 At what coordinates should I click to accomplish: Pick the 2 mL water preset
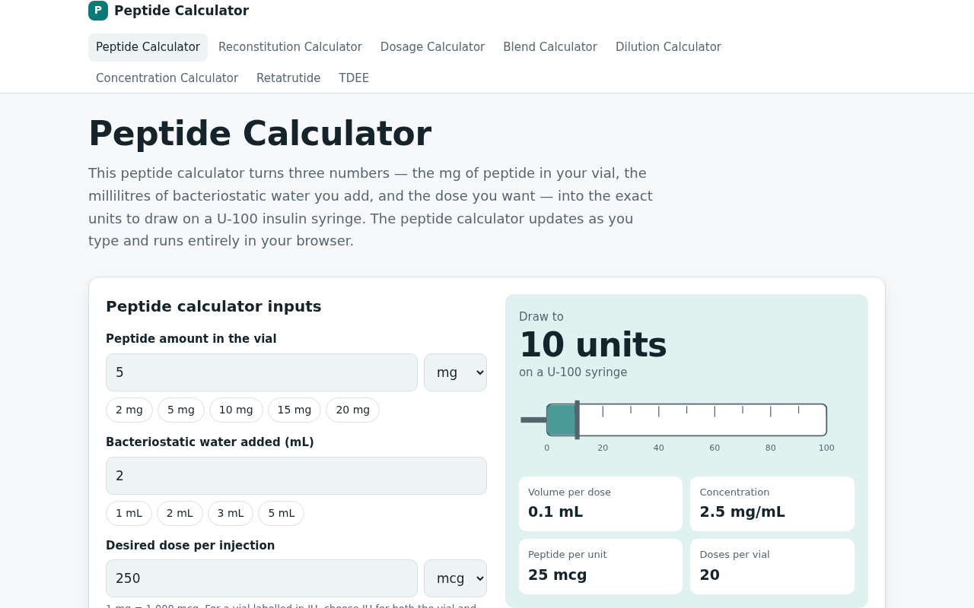pos(180,513)
